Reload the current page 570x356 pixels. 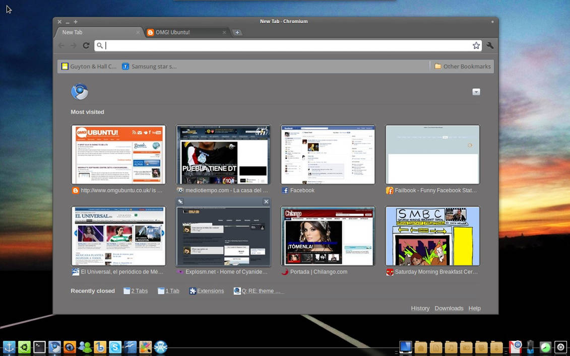[x=86, y=45]
